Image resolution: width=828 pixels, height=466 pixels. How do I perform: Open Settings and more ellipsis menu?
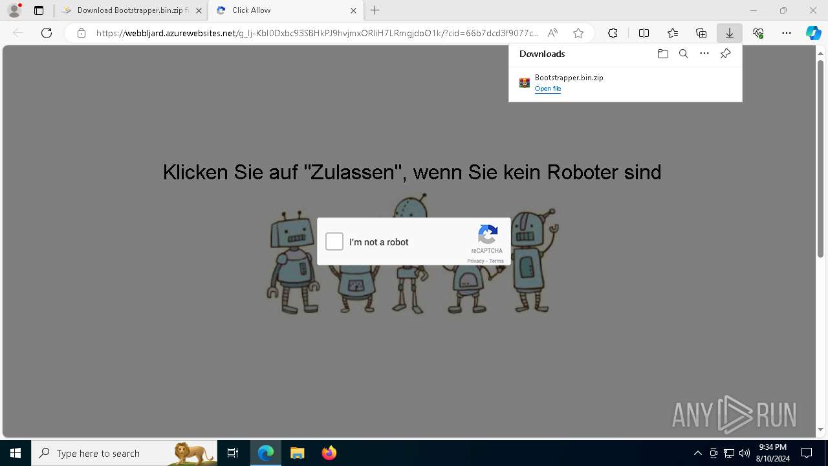coord(787,33)
